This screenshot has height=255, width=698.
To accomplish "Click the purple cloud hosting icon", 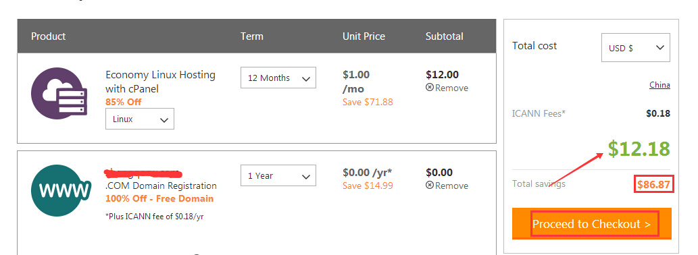I will point(57,94).
